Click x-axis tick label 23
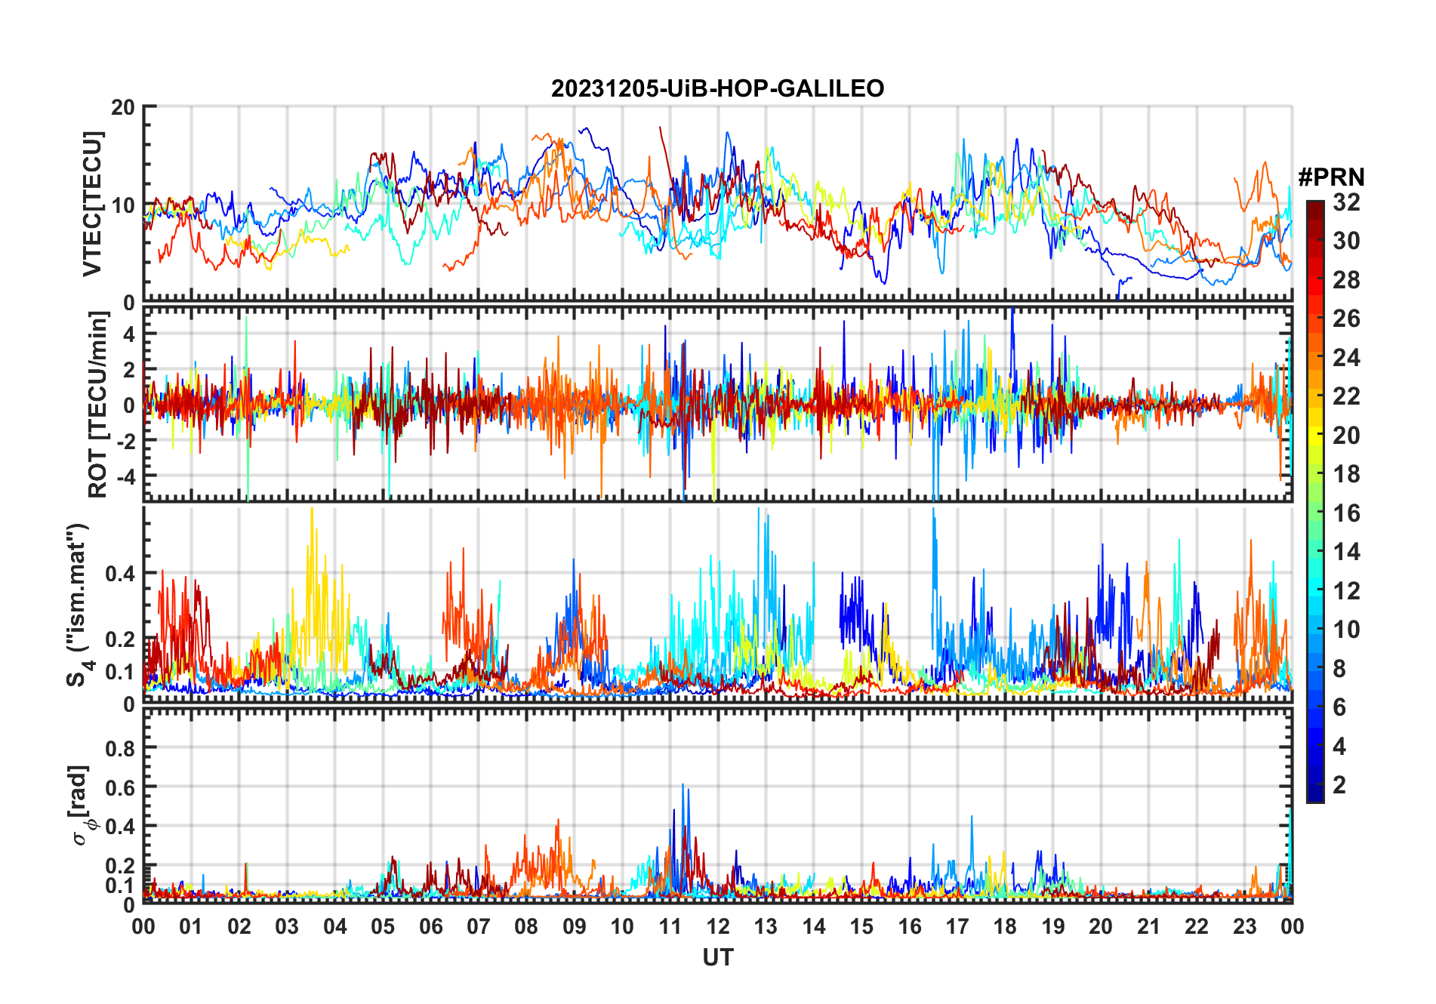This screenshot has width=1436, height=1004. 1244,926
